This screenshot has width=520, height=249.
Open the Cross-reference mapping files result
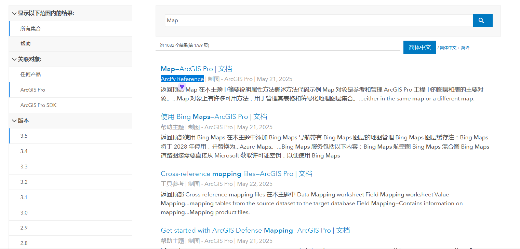(237, 174)
